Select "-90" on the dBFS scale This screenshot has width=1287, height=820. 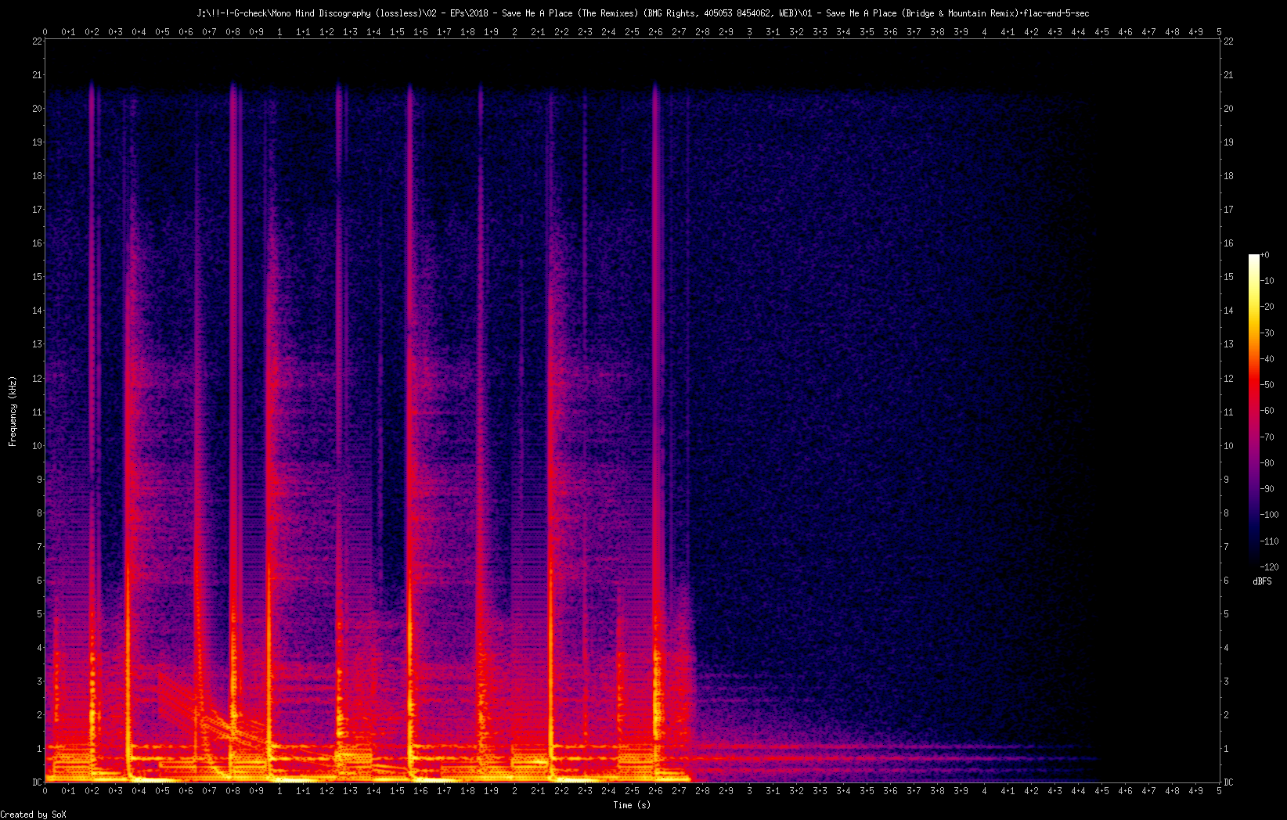pos(1267,489)
